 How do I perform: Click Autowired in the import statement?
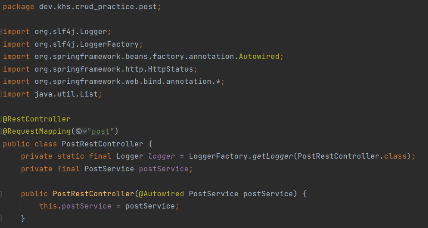point(259,57)
